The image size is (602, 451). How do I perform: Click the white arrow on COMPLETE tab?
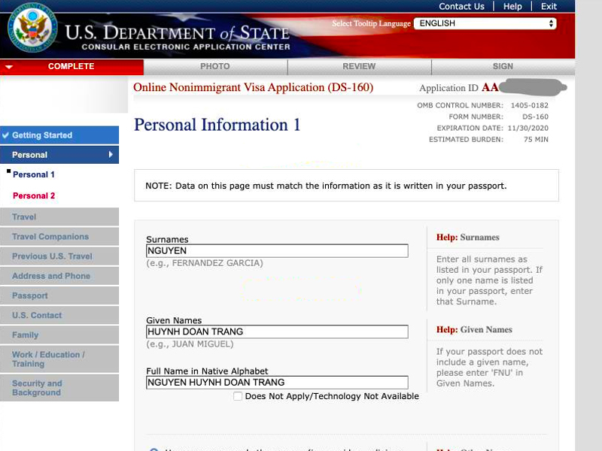click(x=9, y=67)
